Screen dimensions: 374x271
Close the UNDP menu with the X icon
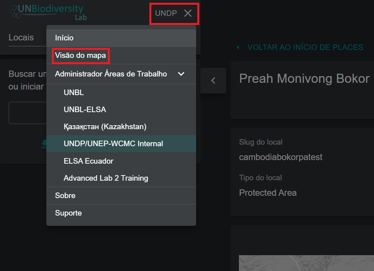pos(188,13)
